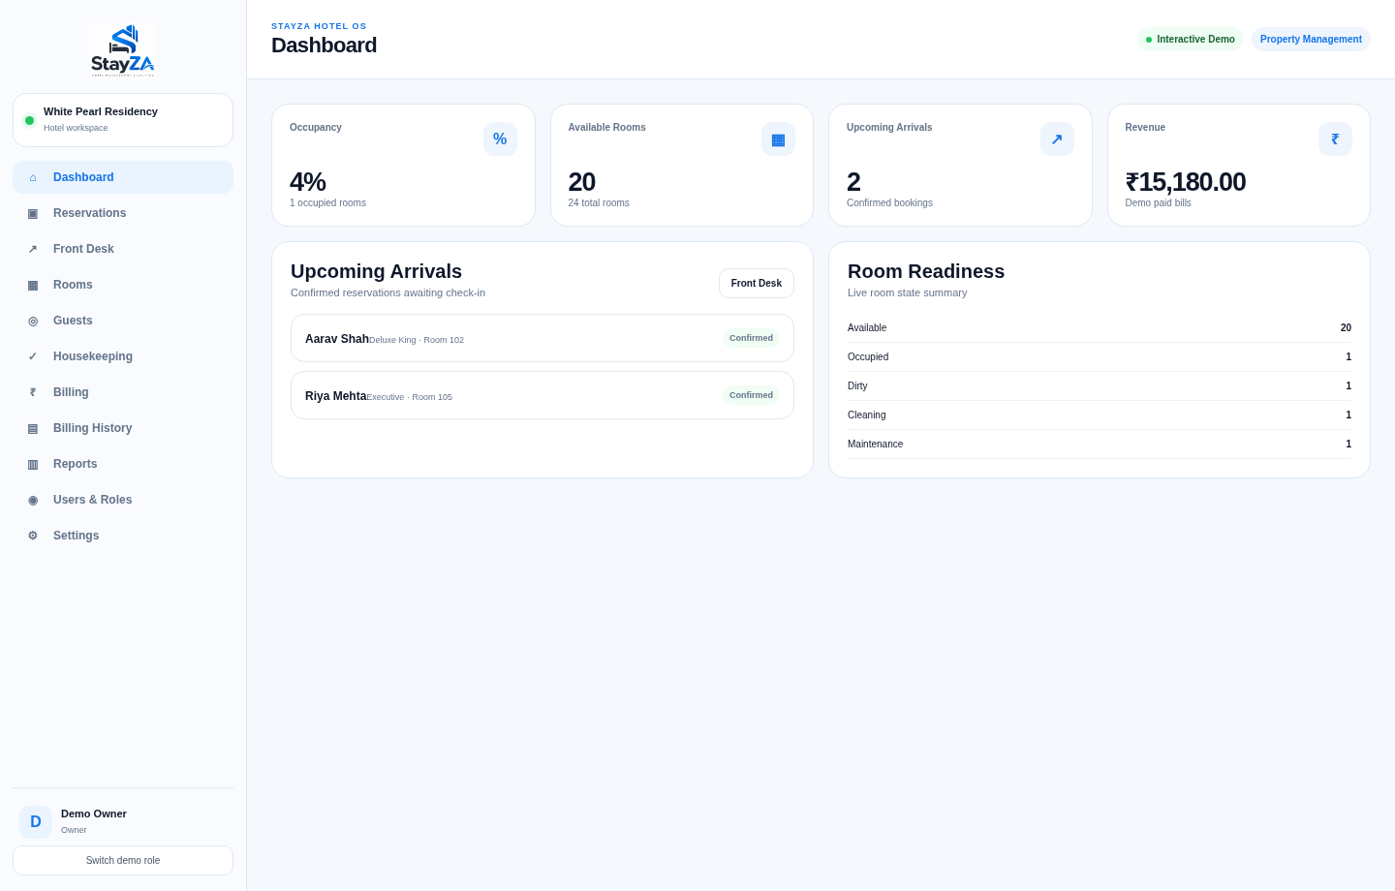
Task: Click the Confirmed status badge for Aarav Shah
Action: click(x=751, y=338)
